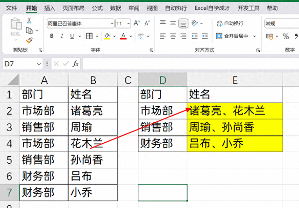Open the font size dropdown
This screenshot has width=299, height=208.
coord(128,24)
